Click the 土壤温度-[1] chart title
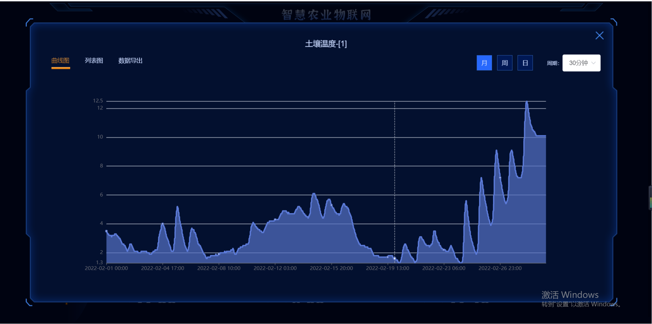Viewport: 652px width, 324px height. (326, 44)
